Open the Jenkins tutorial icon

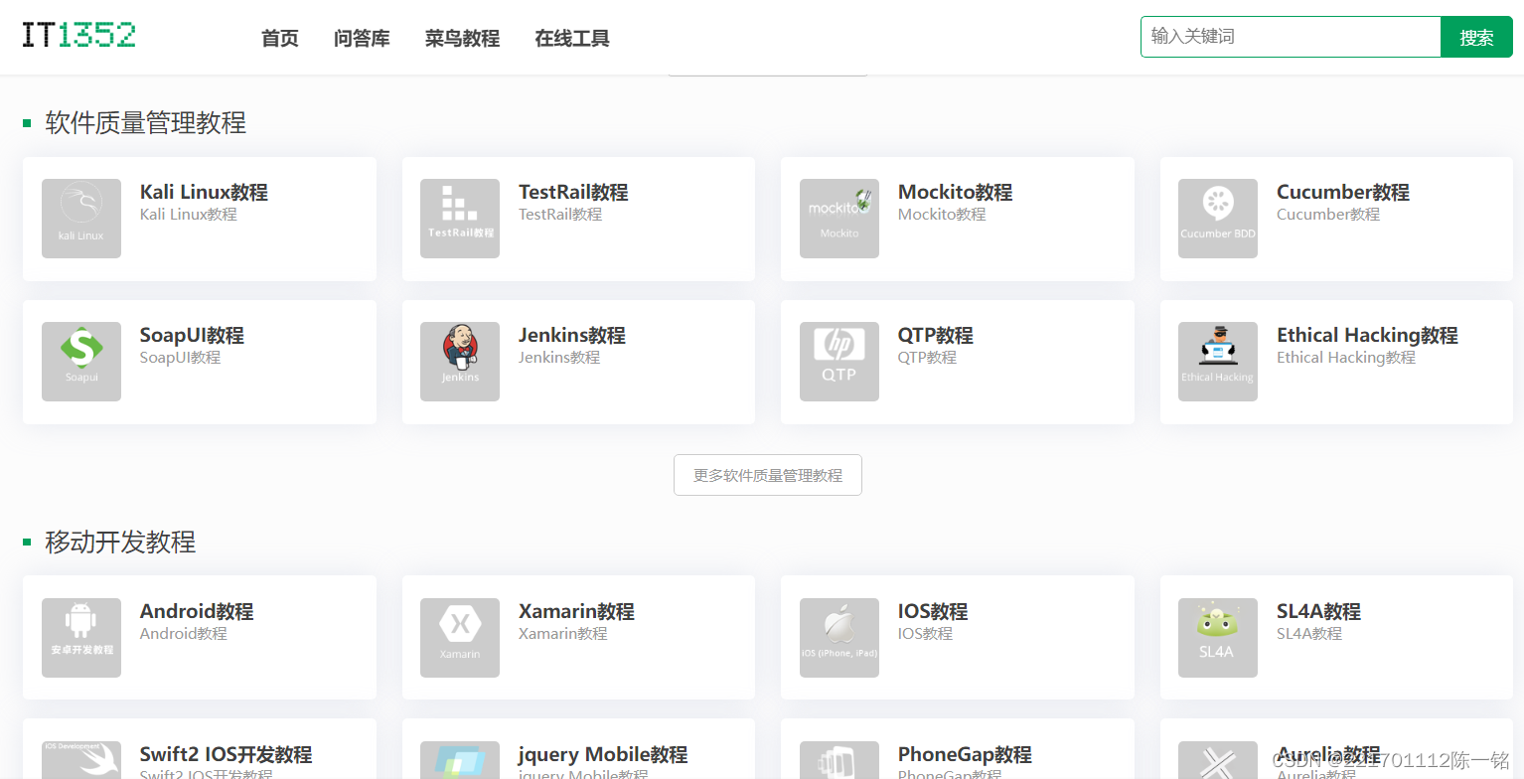click(460, 362)
